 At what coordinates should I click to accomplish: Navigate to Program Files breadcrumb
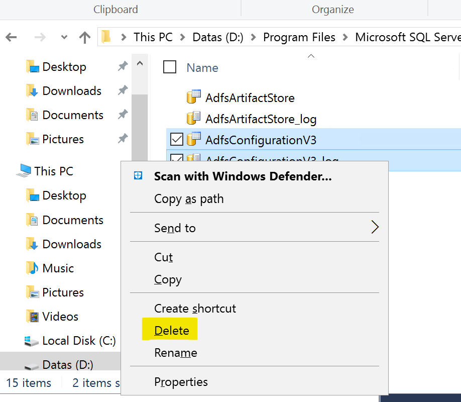pos(299,37)
